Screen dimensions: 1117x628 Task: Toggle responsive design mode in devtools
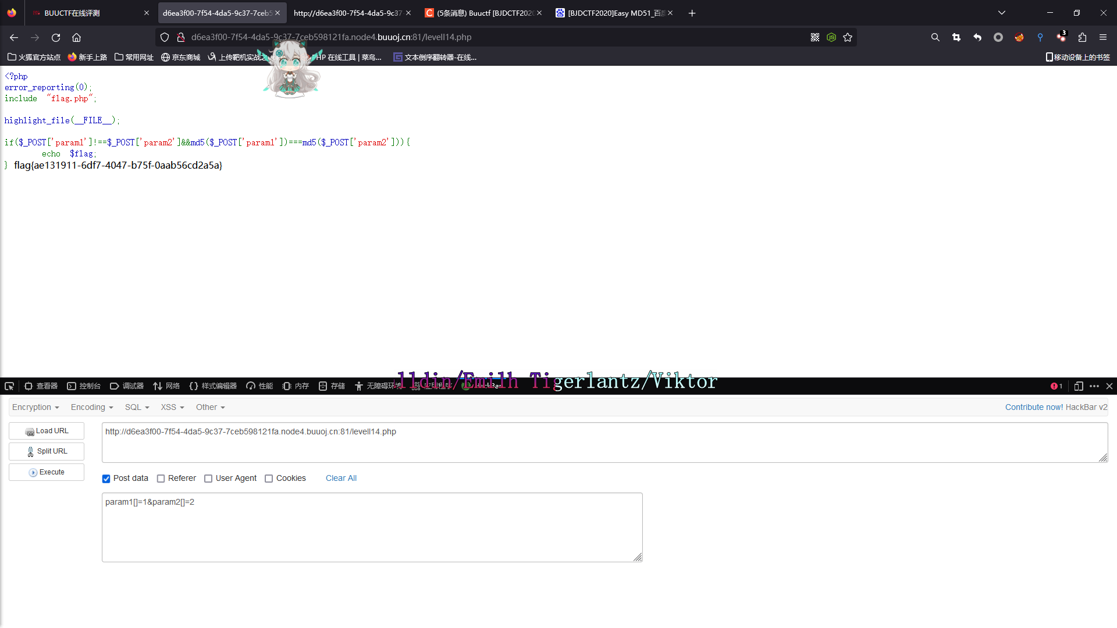[x=1079, y=386]
